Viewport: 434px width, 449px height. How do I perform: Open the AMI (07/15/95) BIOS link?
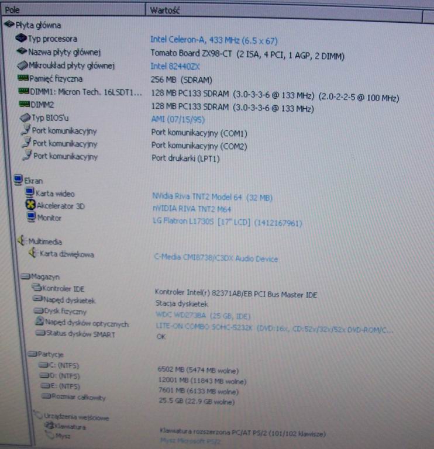click(x=178, y=119)
